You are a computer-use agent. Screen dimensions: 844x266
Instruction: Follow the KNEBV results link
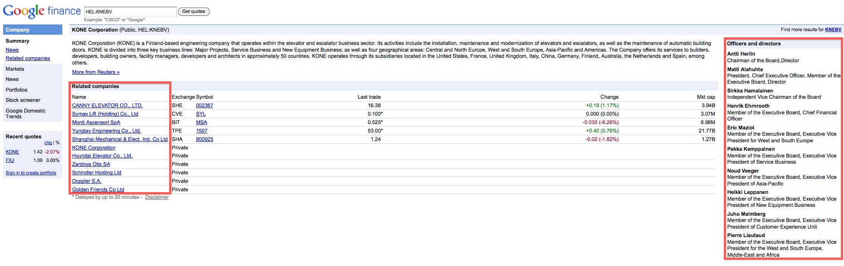tap(833, 30)
